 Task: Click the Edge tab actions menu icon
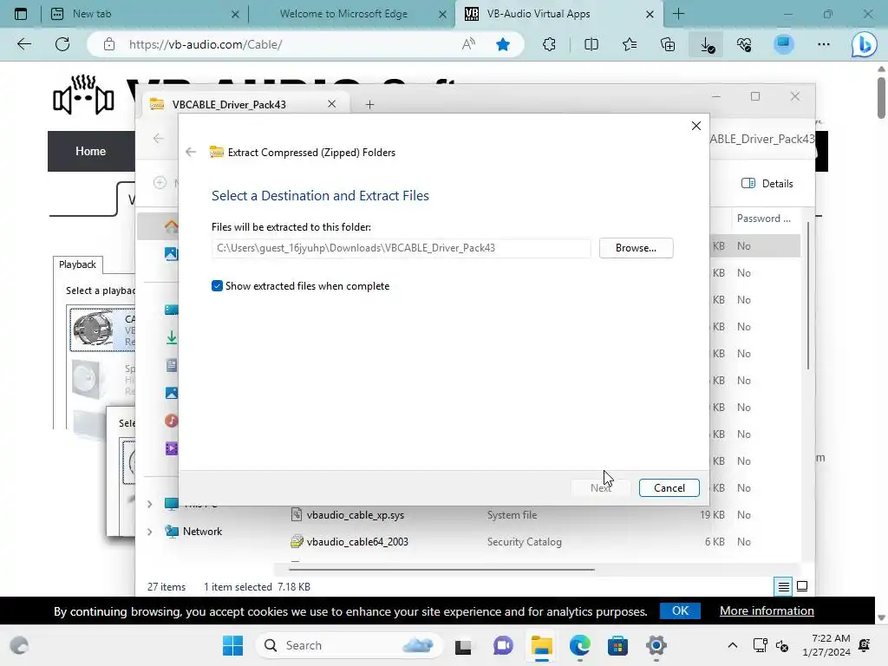pyautogui.click(x=21, y=14)
